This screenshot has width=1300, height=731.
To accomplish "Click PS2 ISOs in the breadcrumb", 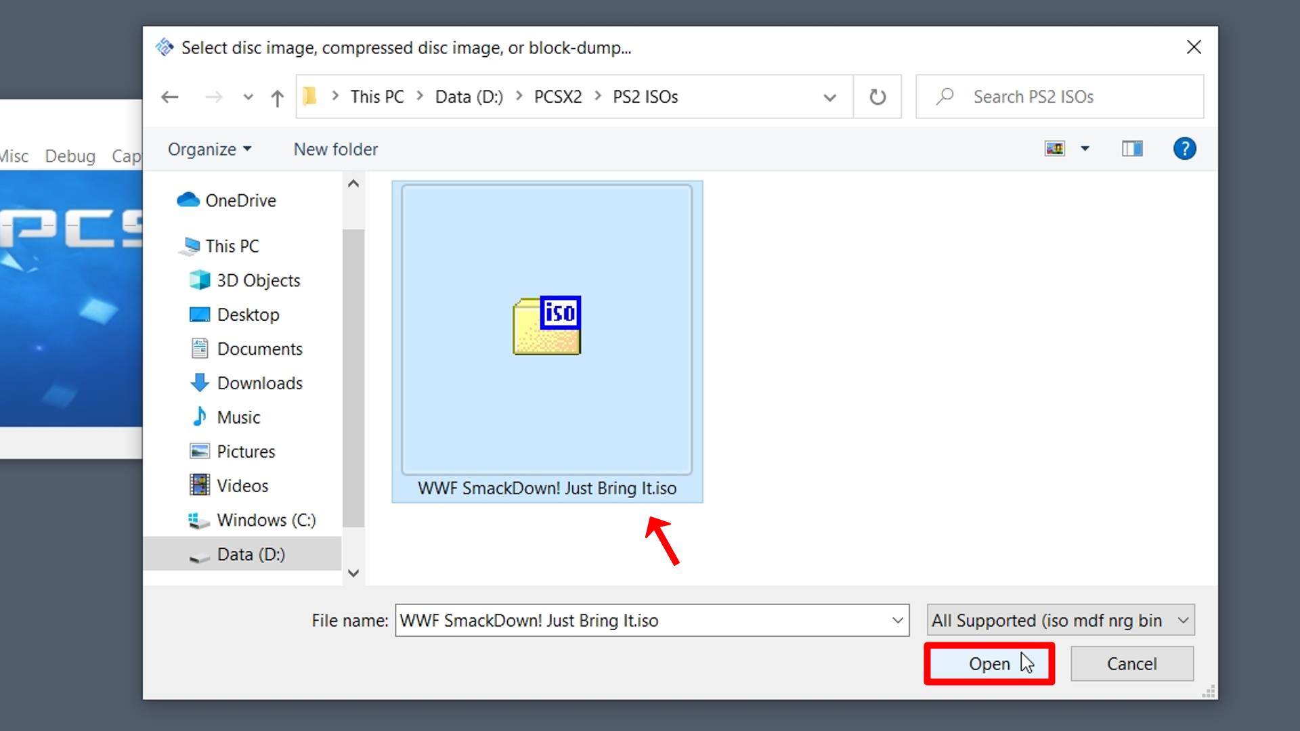I will tap(645, 97).
